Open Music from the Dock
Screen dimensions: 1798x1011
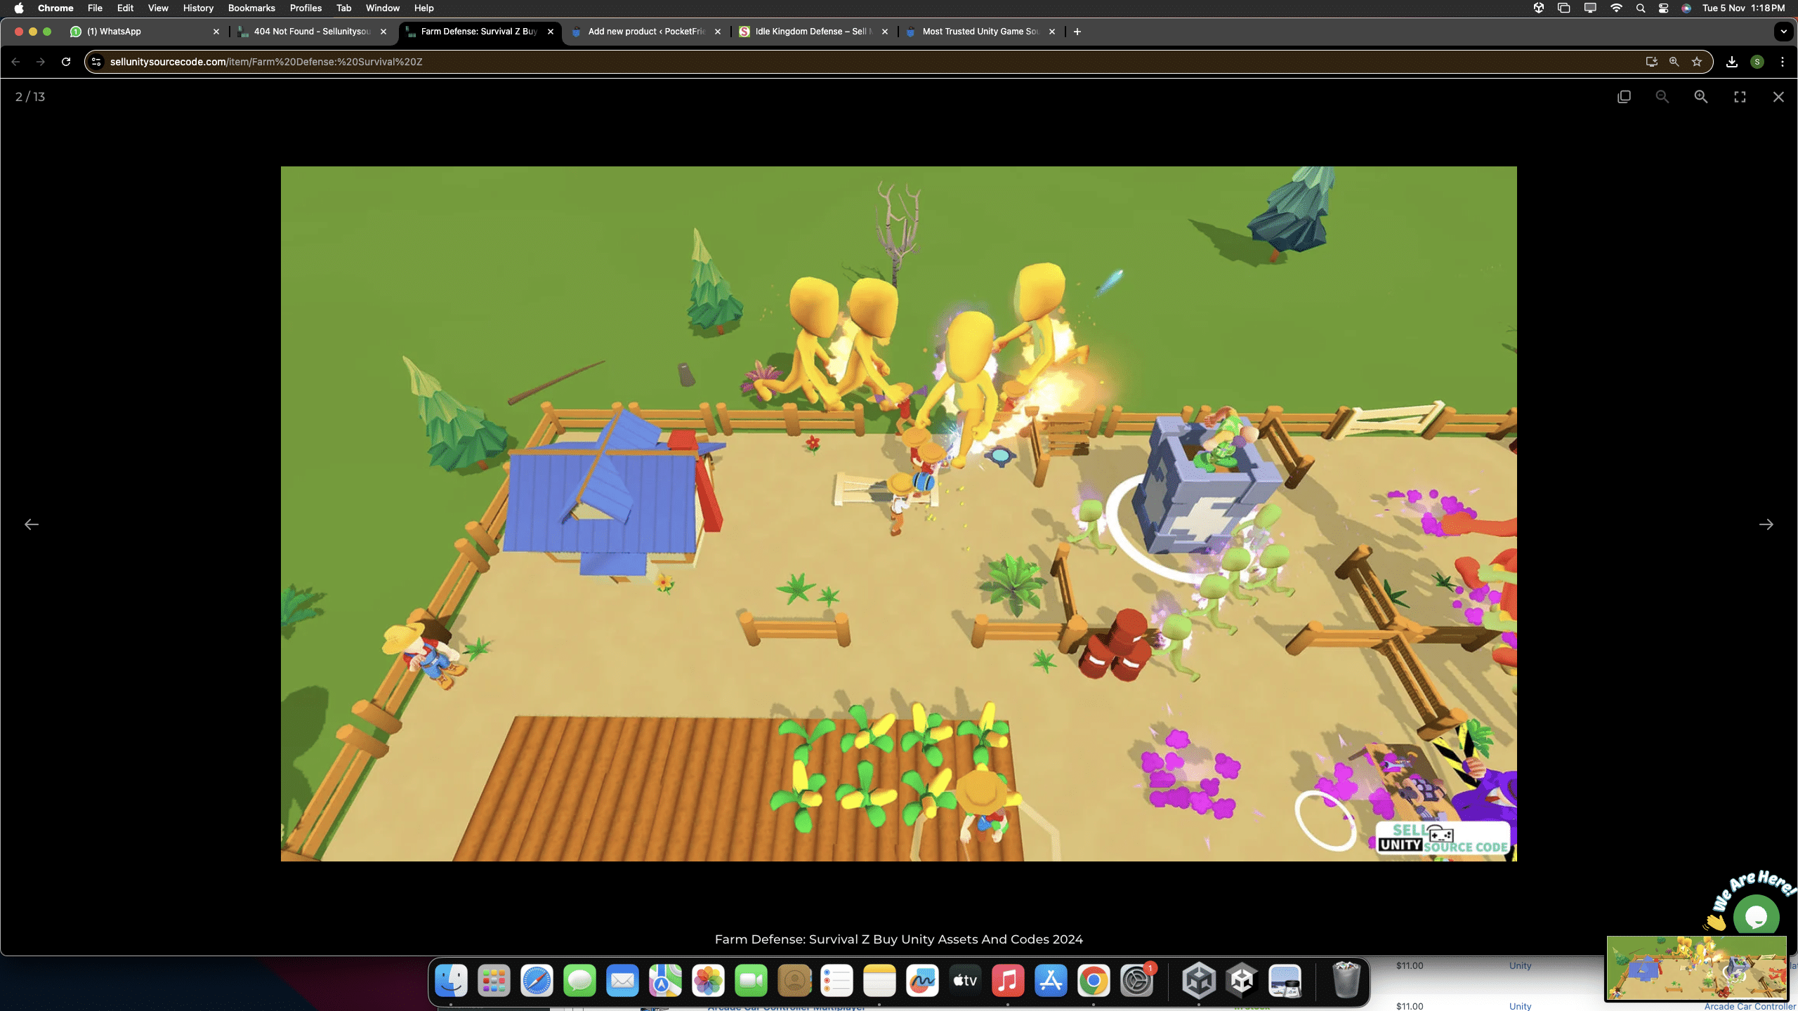(1008, 981)
